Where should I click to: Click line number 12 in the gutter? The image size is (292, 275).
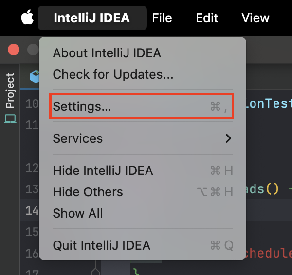coord(32,168)
